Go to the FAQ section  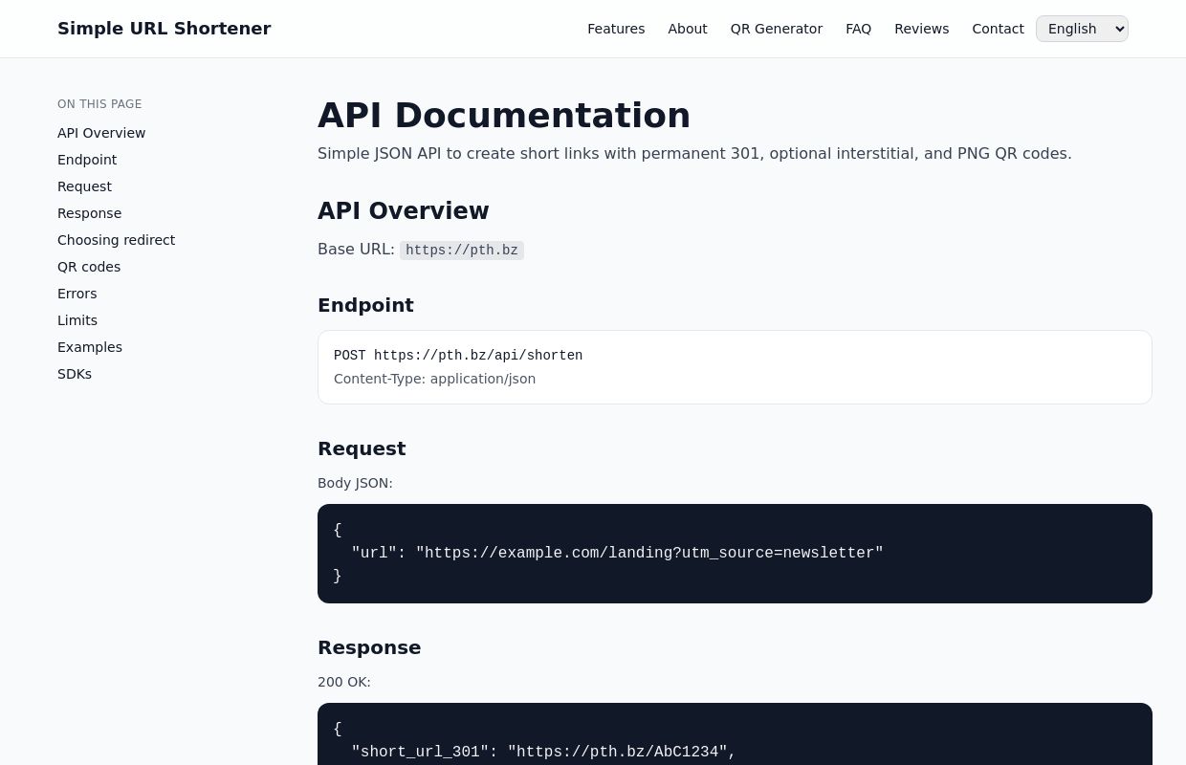(x=858, y=29)
